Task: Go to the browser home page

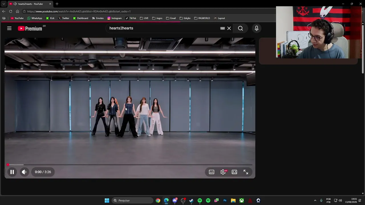Action: (17, 11)
